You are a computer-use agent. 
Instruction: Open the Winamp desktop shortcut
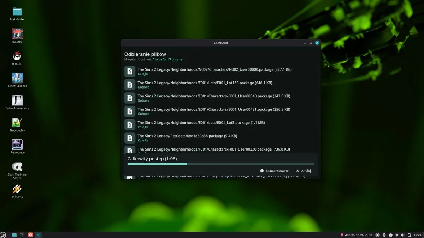[x=17, y=189]
